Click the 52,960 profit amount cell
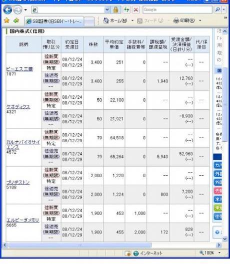 [181, 157]
